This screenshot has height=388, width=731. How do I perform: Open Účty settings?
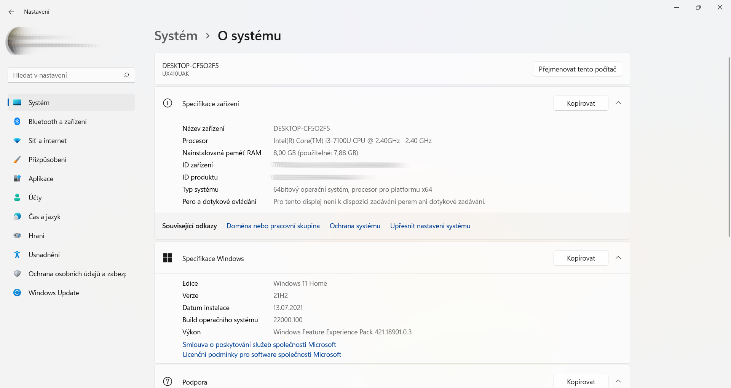(x=72, y=197)
